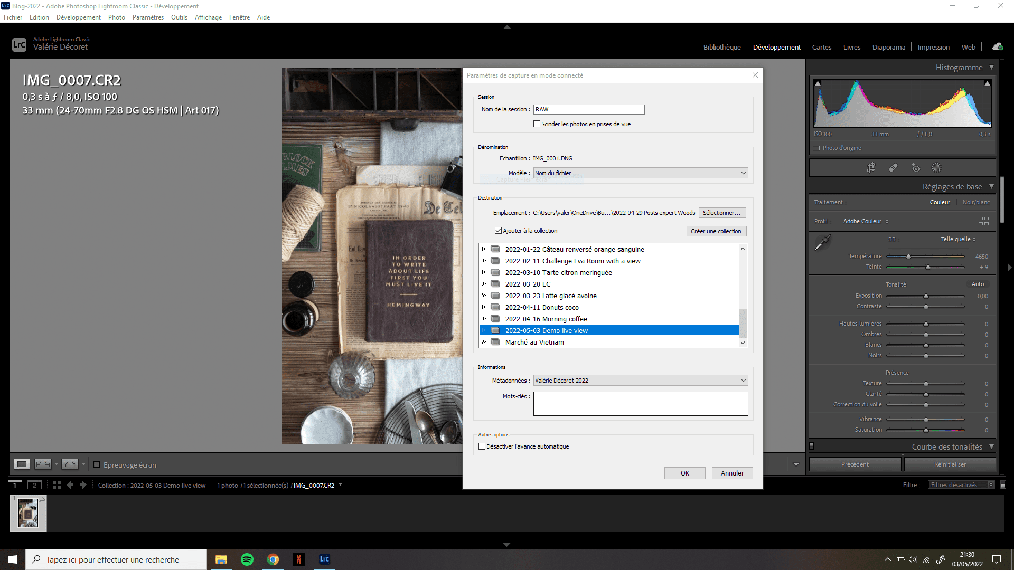Click Créer une collection button

pos(716,231)
